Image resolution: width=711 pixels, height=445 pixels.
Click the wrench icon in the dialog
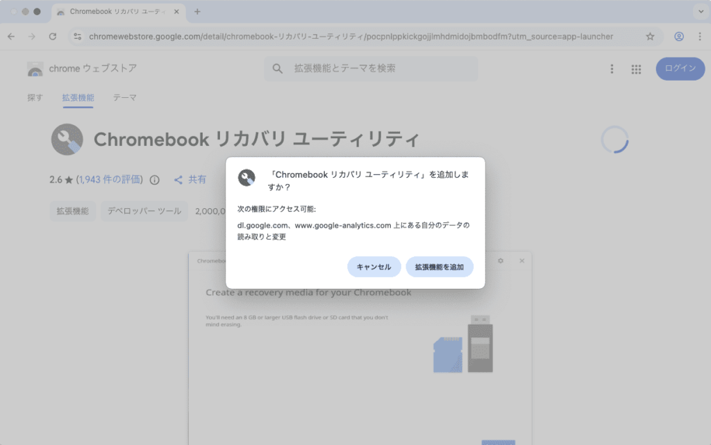[246, 178]
